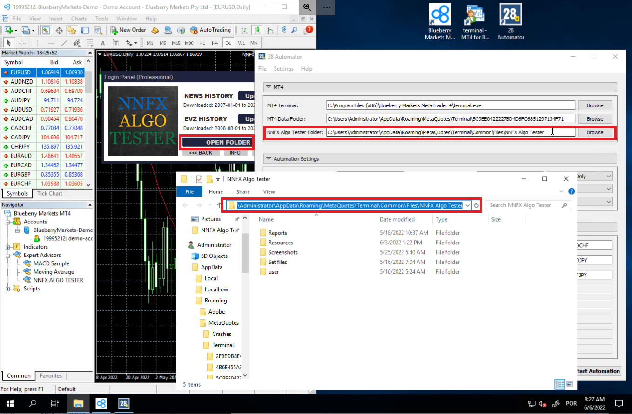Select the cursor arrow tool
The image size is (632, 414).
[x=9, y=43]
